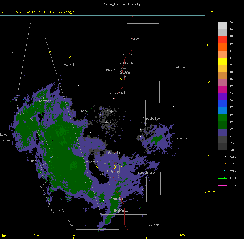Viewport: 244px width, 239px height.
Task: Click the Banff town label
Action: coord(35,161)
